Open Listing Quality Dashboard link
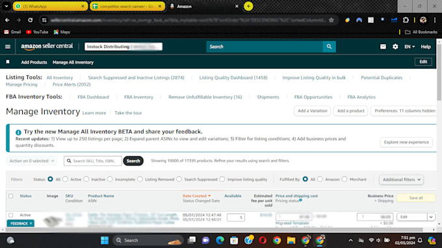 pyautogui.click(x=233, y=78)
